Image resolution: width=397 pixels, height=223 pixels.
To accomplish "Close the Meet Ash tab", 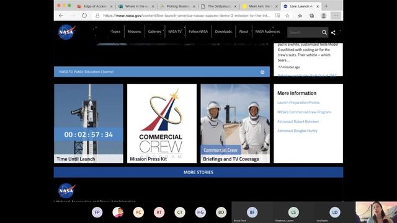I will click(x=277, y=6).
